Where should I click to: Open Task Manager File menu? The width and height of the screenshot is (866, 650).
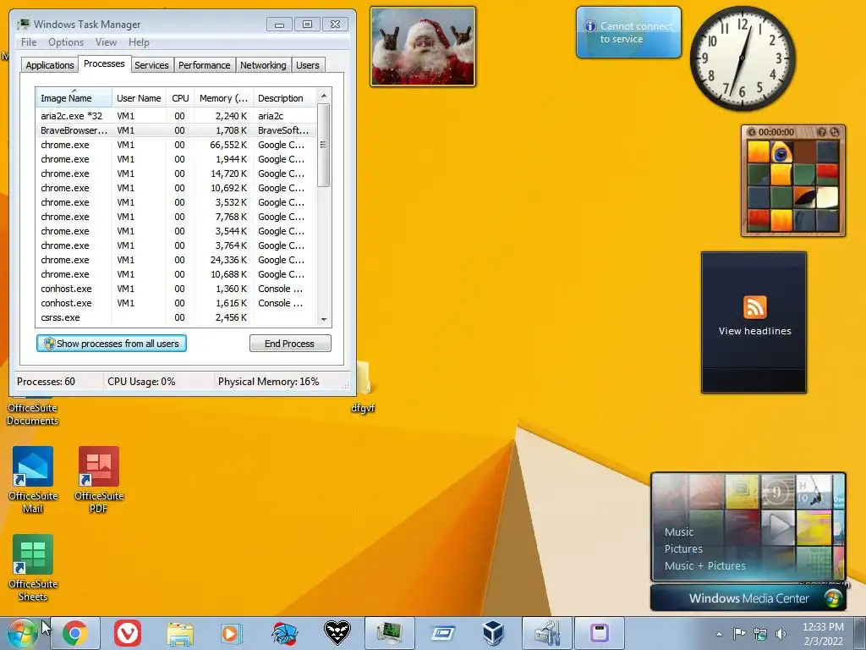click(x=29, y=42)
